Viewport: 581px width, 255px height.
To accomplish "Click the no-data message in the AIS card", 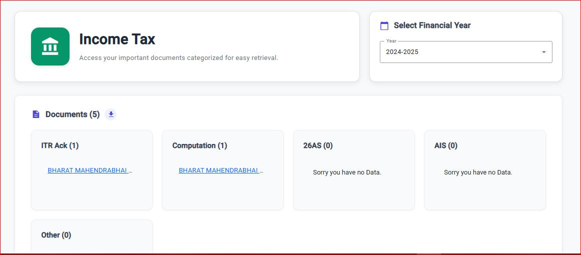I will [478, 172].
